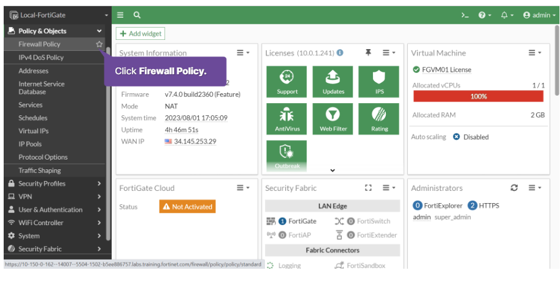Viewport: 560px width, 281px height.
Task: Click the FortiAP fabric entry
Action: coord(289,236)
